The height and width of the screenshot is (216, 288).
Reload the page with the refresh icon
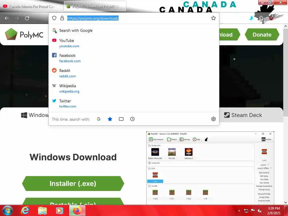coord(27,18)
